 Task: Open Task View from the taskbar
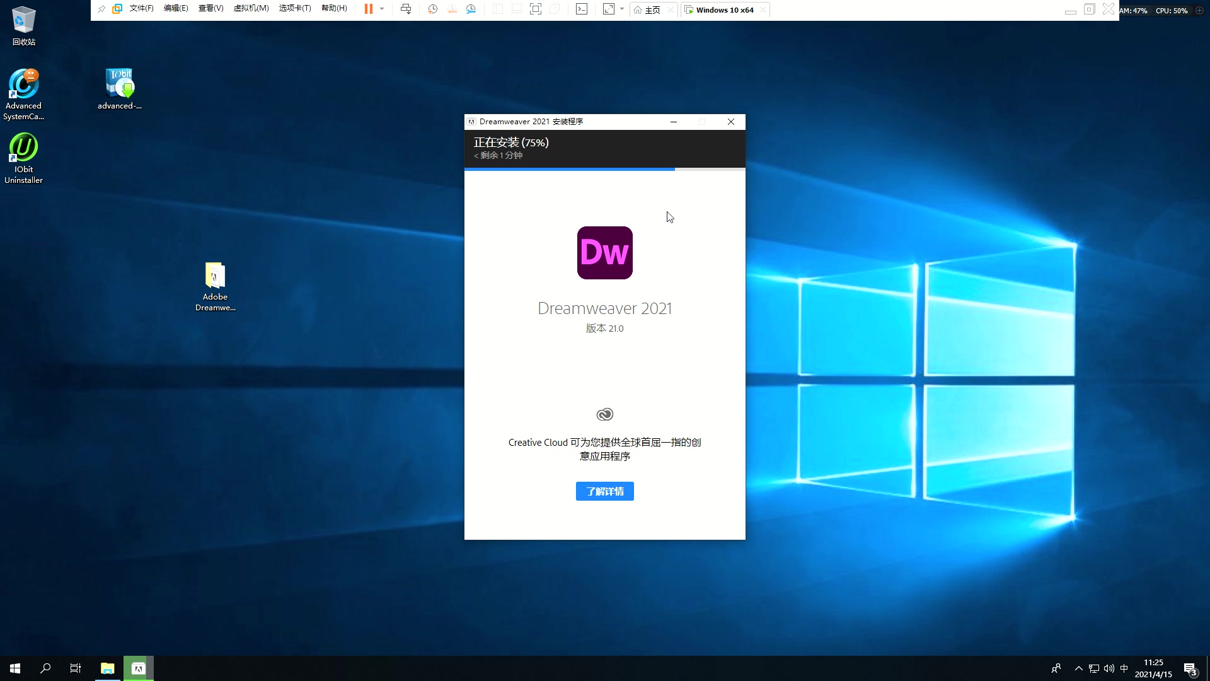(x=76, y=668)
